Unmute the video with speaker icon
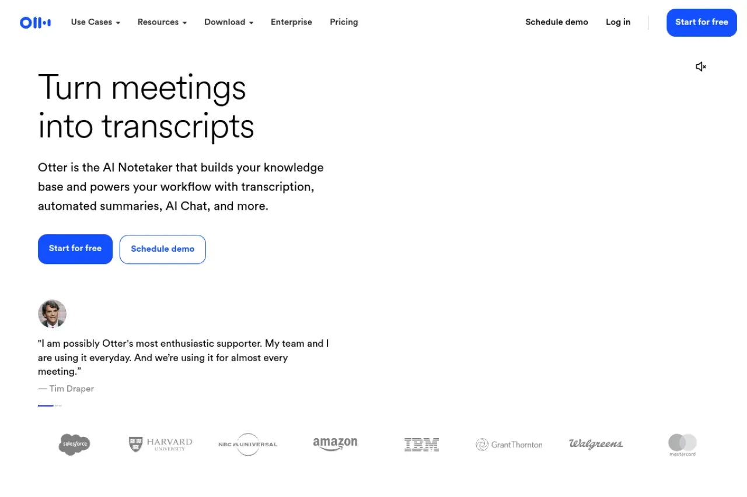 (x=701, y=67)
